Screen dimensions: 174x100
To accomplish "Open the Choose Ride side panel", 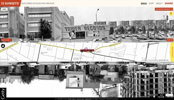I will (172, 52).
